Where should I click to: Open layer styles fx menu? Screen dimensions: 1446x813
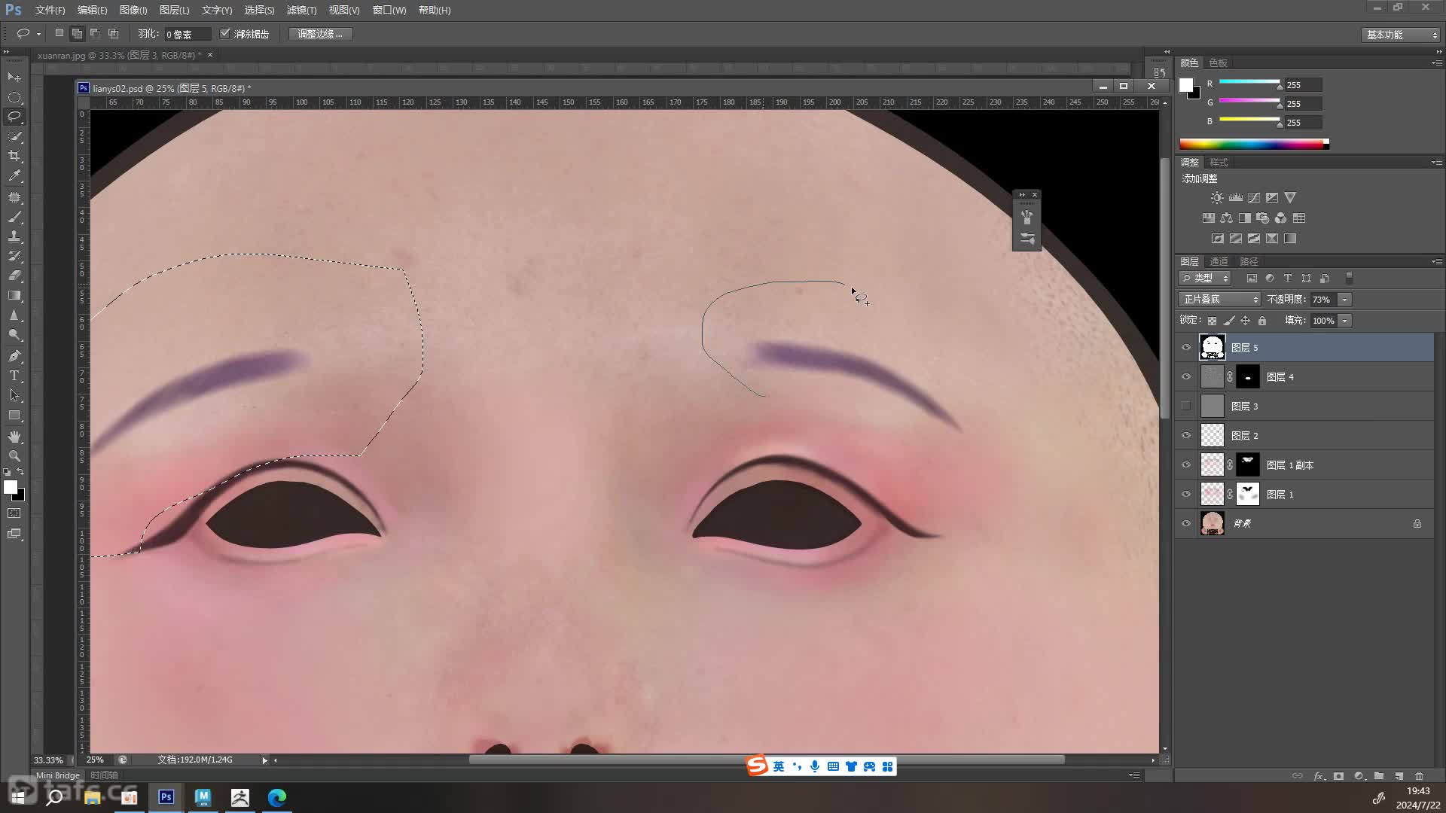(1319, 776)
